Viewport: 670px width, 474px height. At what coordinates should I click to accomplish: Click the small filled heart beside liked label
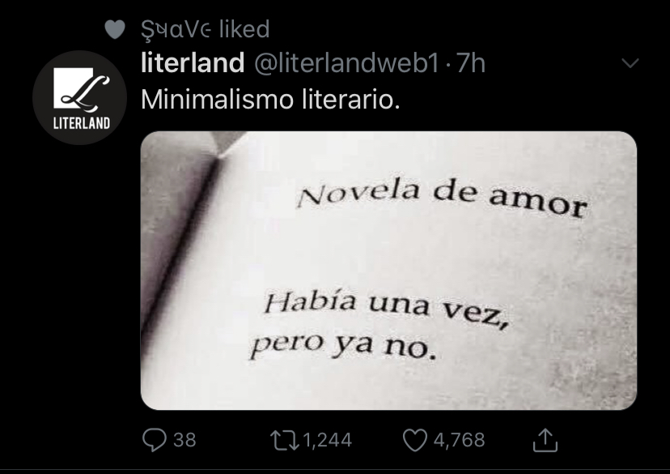tap(115, 29)
